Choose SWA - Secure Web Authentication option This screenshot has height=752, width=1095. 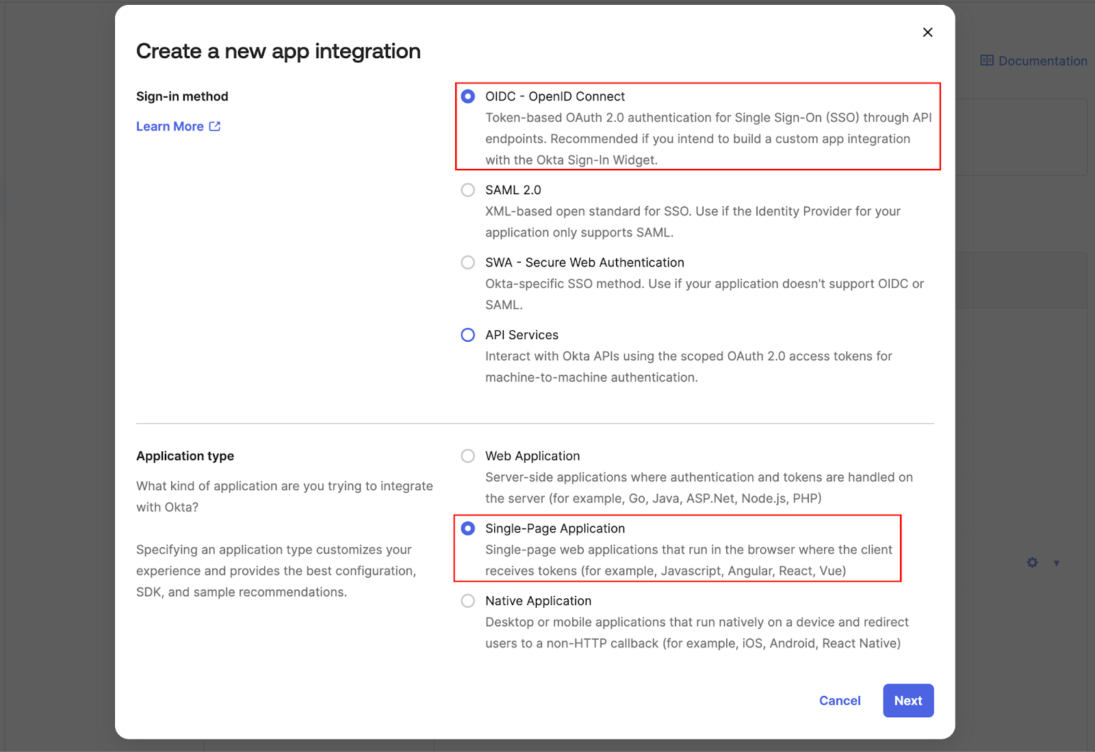pyautogui.click(x=468, y=263)
